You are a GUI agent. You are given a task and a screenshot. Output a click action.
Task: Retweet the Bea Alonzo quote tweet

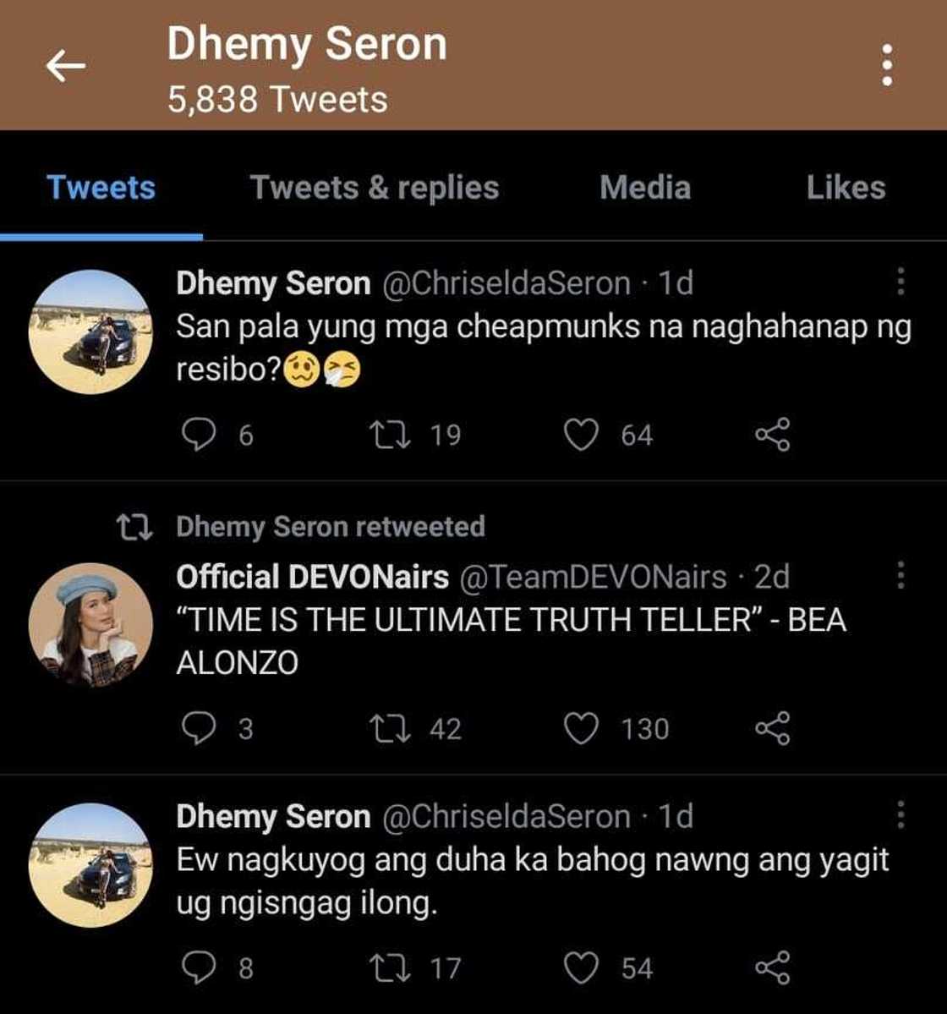(391, 728)
